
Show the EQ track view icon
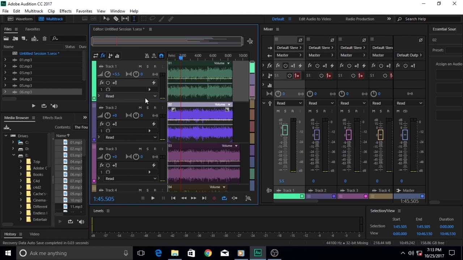pyautogui.click(x=117, y=56)
